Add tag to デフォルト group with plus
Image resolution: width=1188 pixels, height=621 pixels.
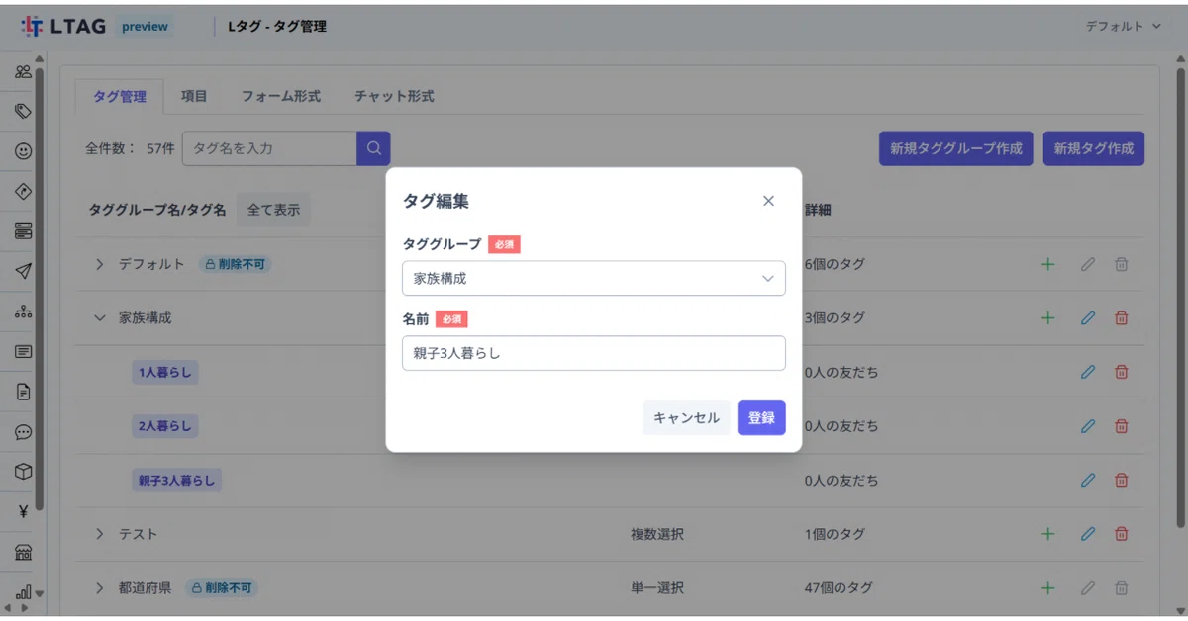click(1048, 264)
